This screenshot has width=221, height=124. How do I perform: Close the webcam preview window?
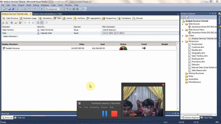pyautogui.click(x=163, y=85)
